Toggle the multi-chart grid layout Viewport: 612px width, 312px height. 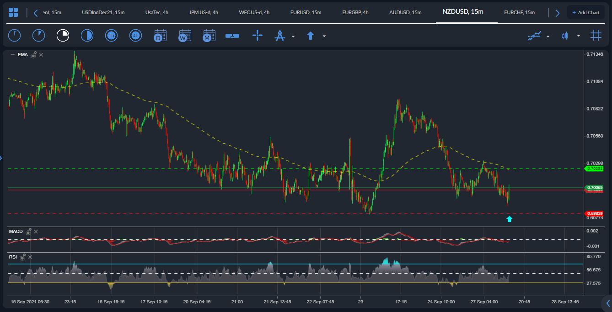(596, 35)
